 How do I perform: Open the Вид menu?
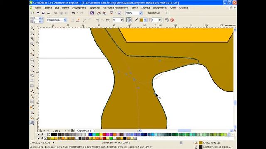coord(57,8)
